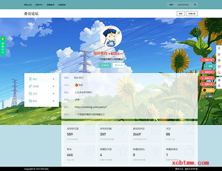Viewport: 222px width, 171px height.
Task: Open the 收藏的快讯 0 stat card
Action: tap(146, 155)
